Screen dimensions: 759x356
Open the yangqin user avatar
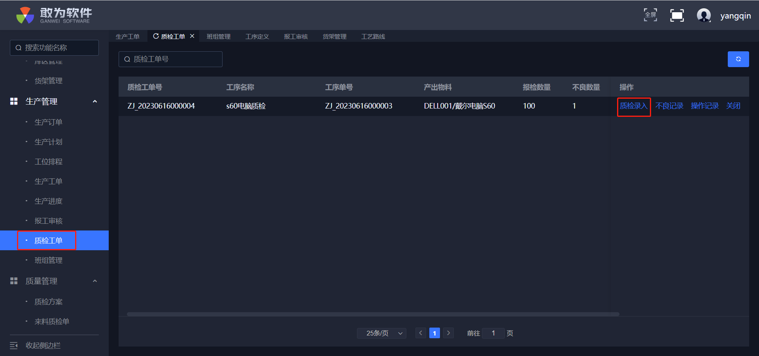(x=704, y=15)
